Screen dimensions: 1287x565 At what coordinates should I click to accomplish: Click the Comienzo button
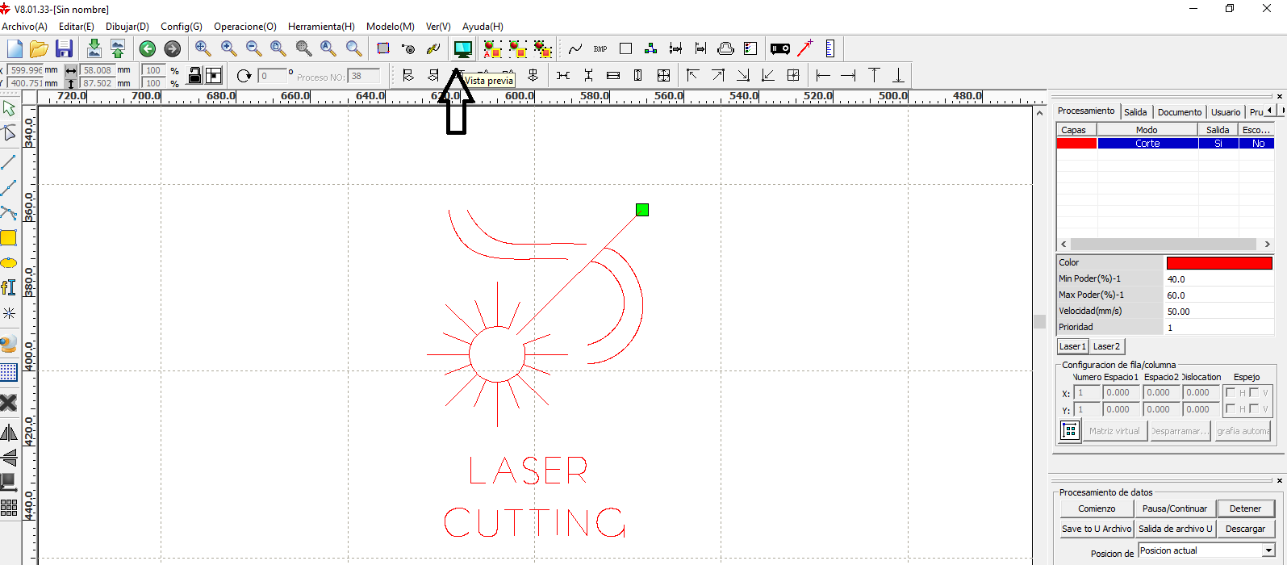coord(1097,508)
